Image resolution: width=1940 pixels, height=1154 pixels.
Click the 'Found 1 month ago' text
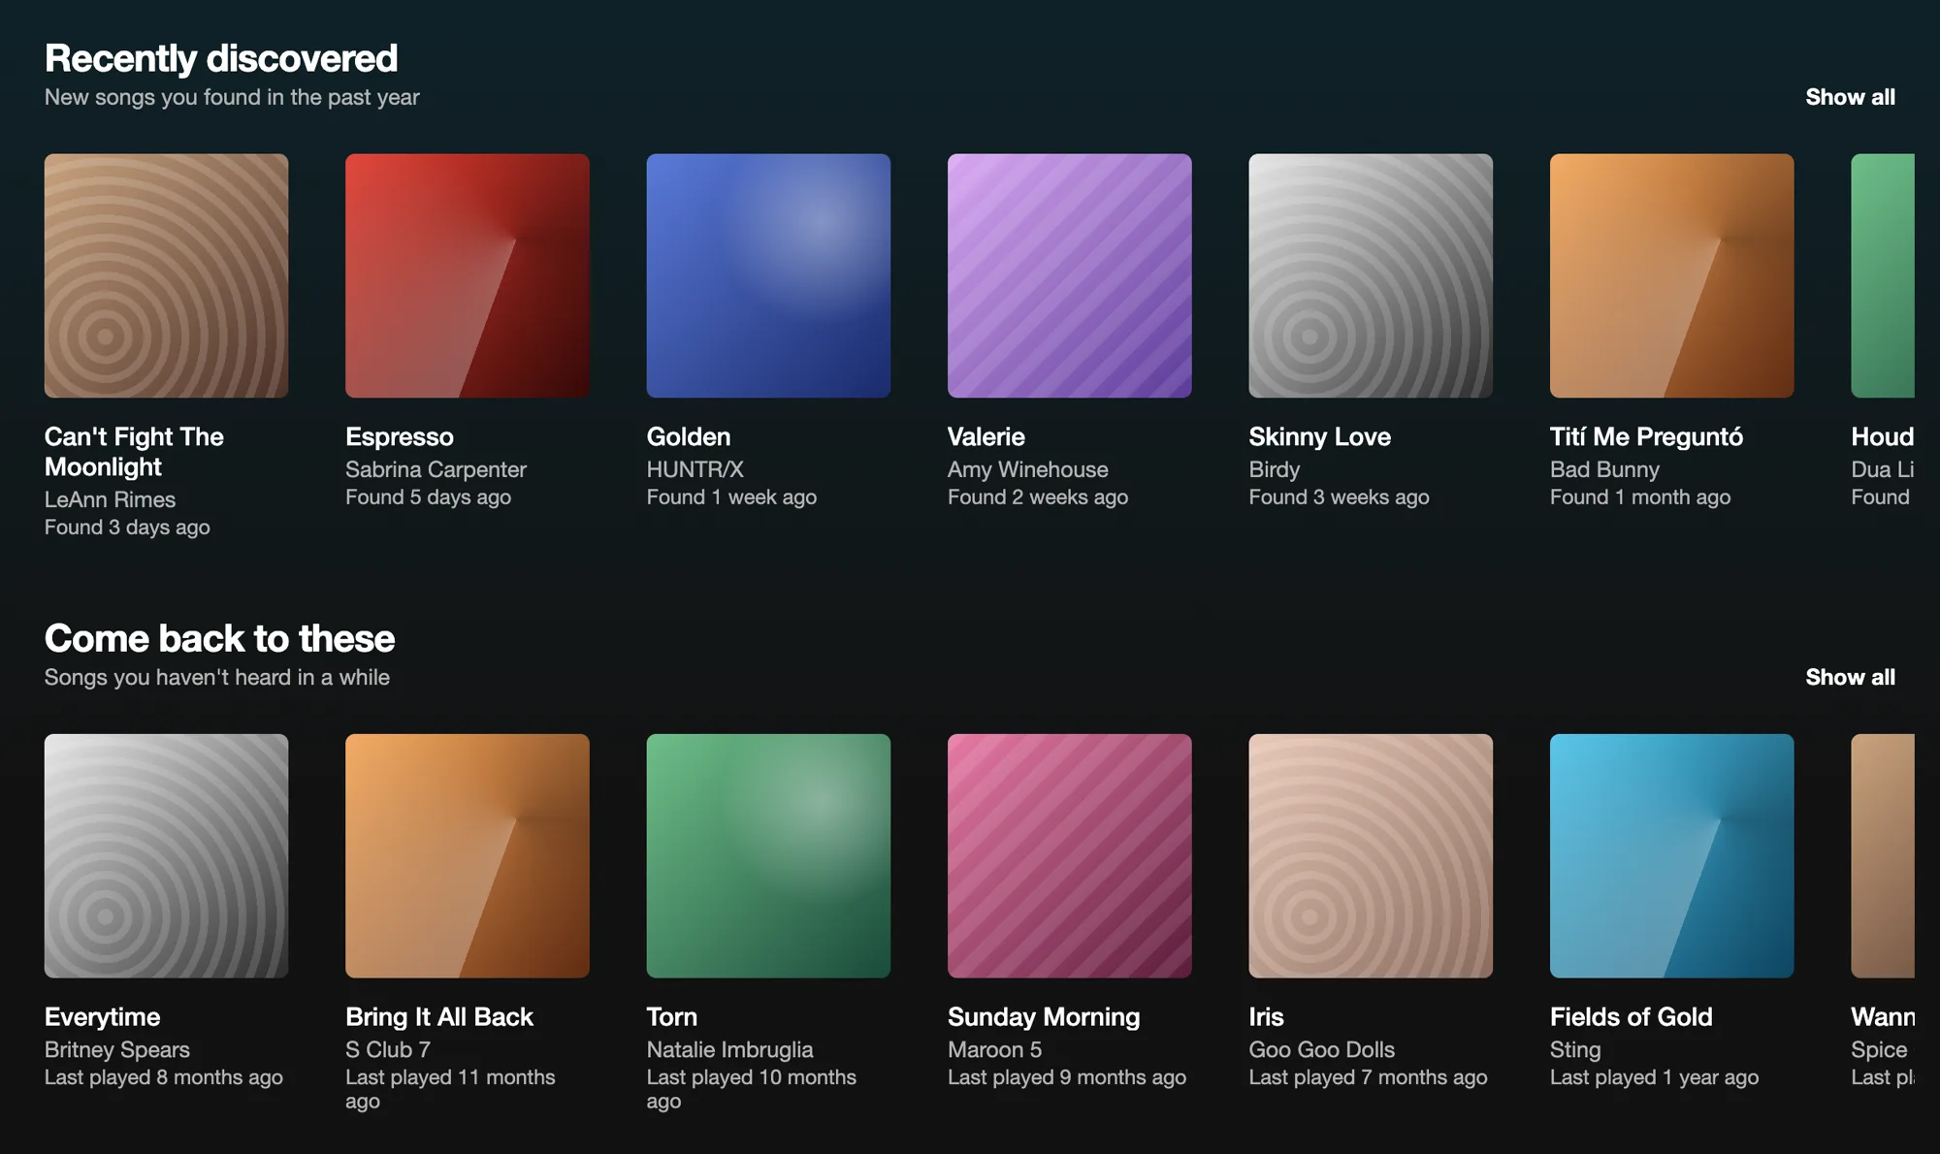[x=1639, y=497]
